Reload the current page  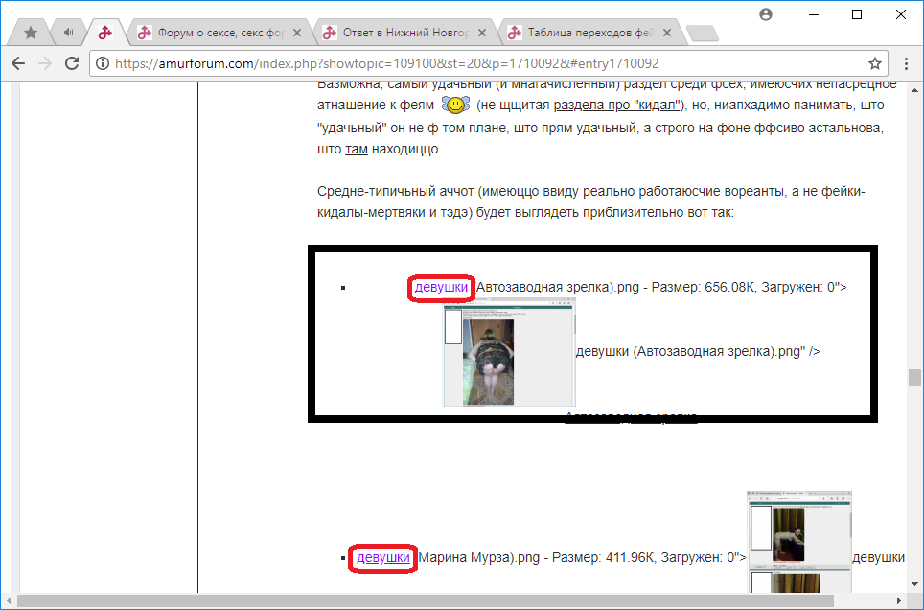point(72,63)
